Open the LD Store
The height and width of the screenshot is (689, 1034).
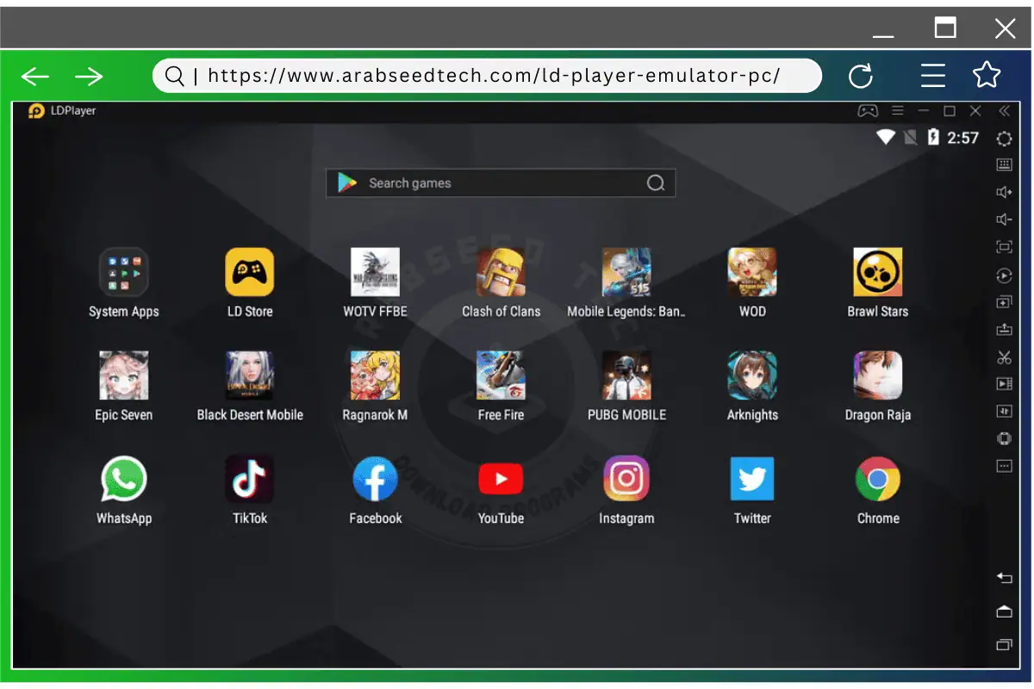(x=248, y=271)
